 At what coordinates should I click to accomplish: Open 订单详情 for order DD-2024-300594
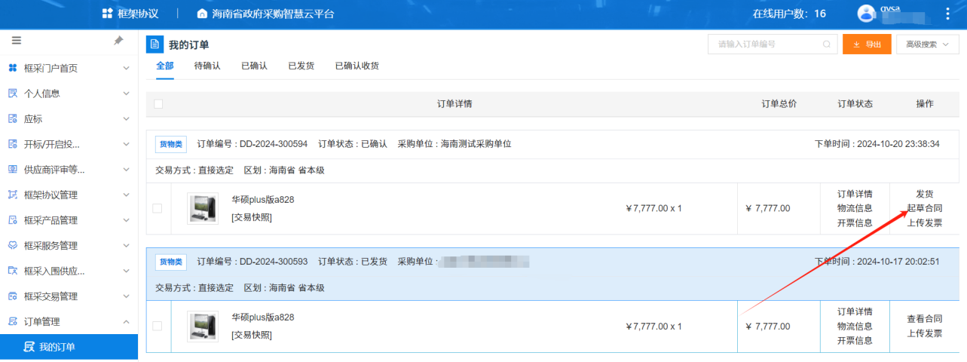[855, 194]
